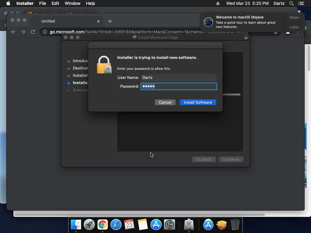Open the File menu
This screenshot has width=311, height=233.
coord(43,3)
